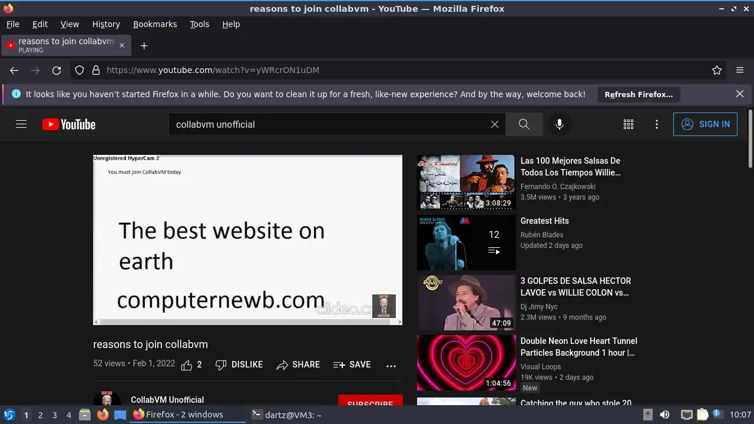Click 'Double Neon Love Heart Tunnel' title

pos(579,347)
